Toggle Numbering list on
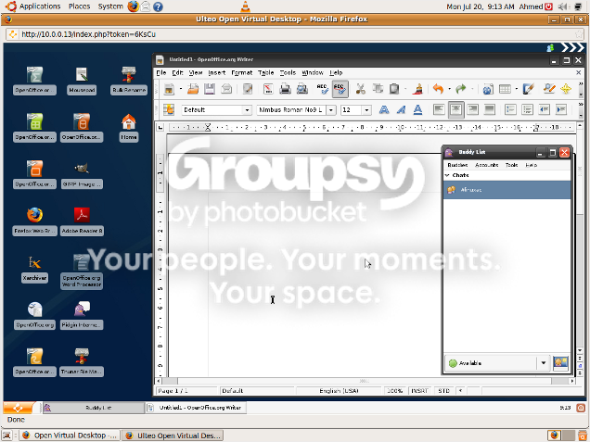Screen dimensions: 590x442 [x=510, y=109]
